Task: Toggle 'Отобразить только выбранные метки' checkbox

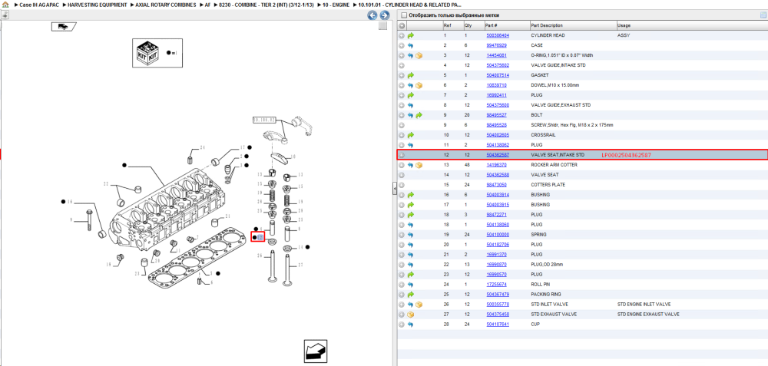Action: coord(403,15)
